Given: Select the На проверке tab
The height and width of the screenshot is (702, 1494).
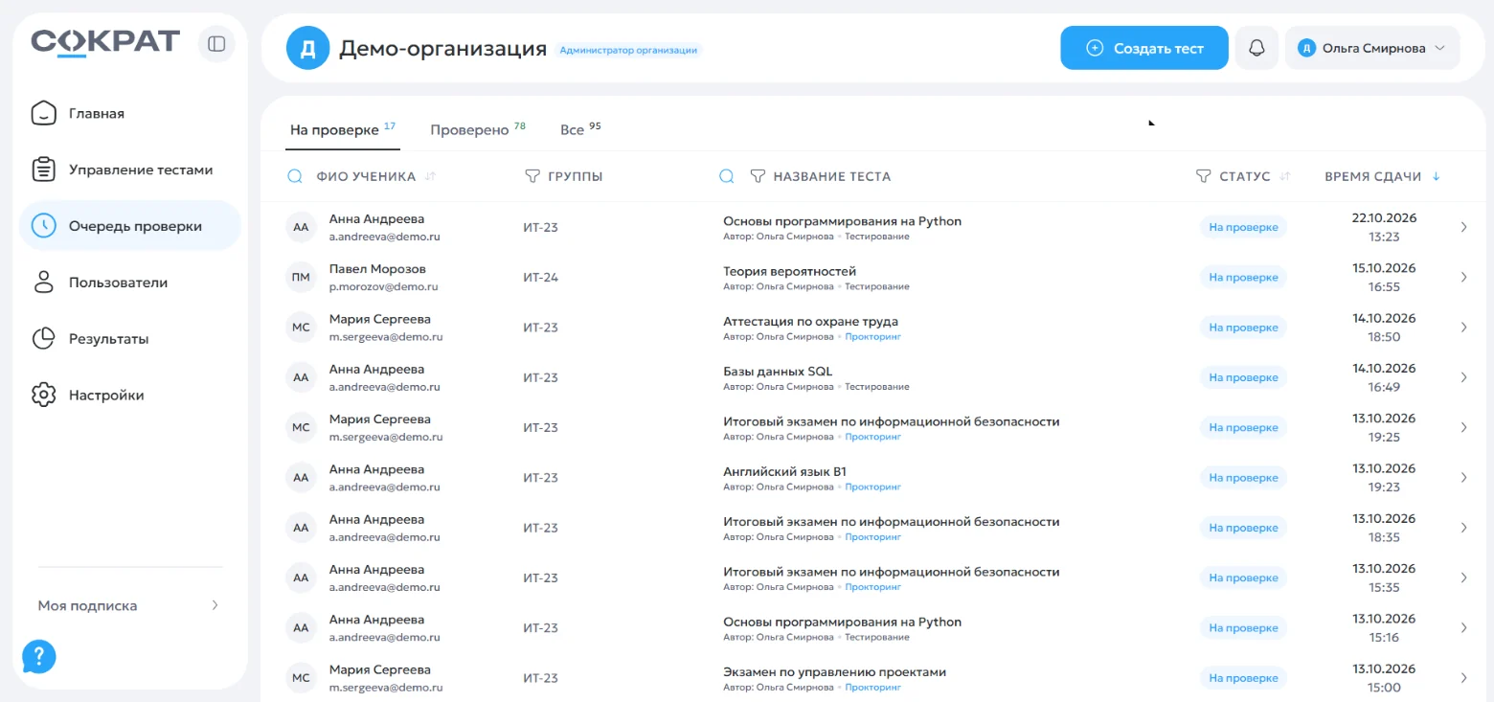Looking at the screenshot, I should pos(343,129).
